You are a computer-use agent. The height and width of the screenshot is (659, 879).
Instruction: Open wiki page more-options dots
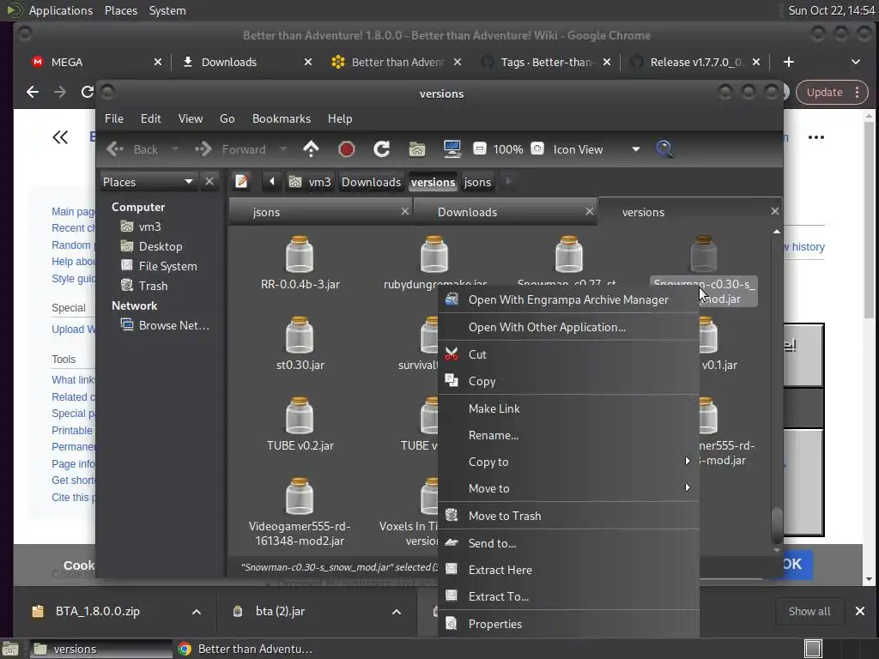point(816,137)
